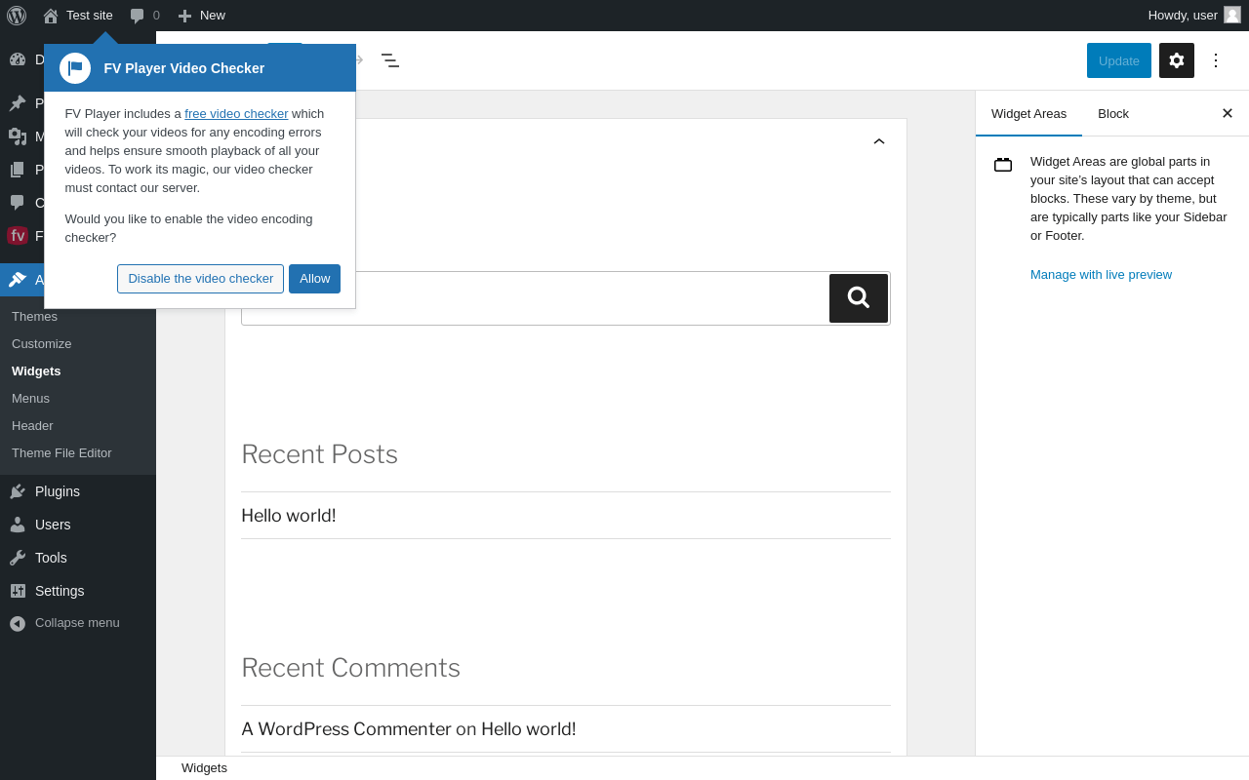The height and width of the screenshot is (780, 1249).
Task: Collapse the widget area chevron
Action: pyautogui.click(x=879, y=141)
